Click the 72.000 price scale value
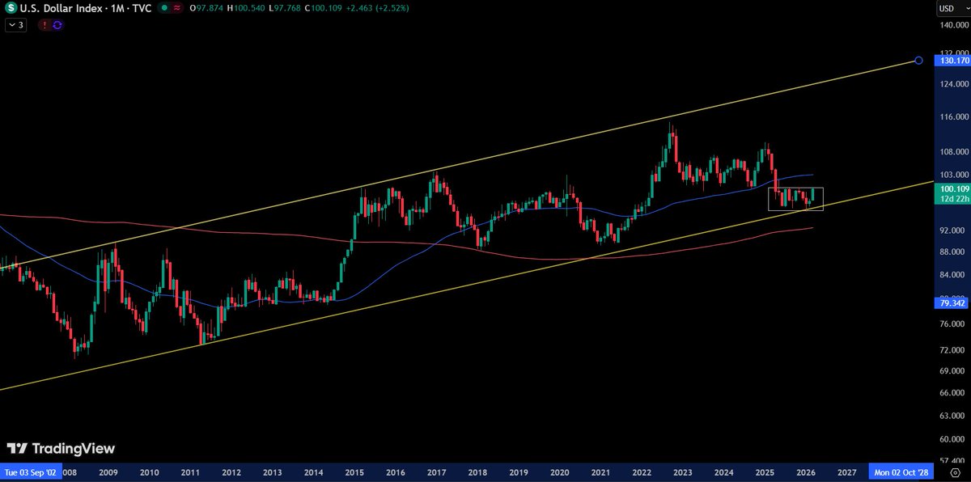 [952, 351]
